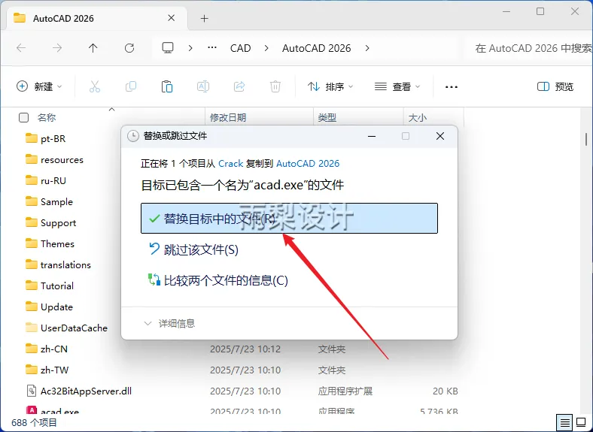Screen dimensions: 593x432
Task: Choose Replace the file in destination
Action: [x=289, y=219]
